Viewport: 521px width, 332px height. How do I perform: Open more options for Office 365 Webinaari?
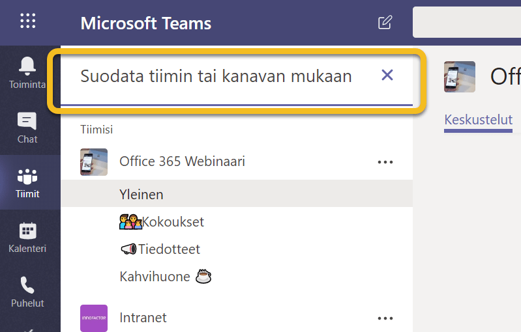385,162
